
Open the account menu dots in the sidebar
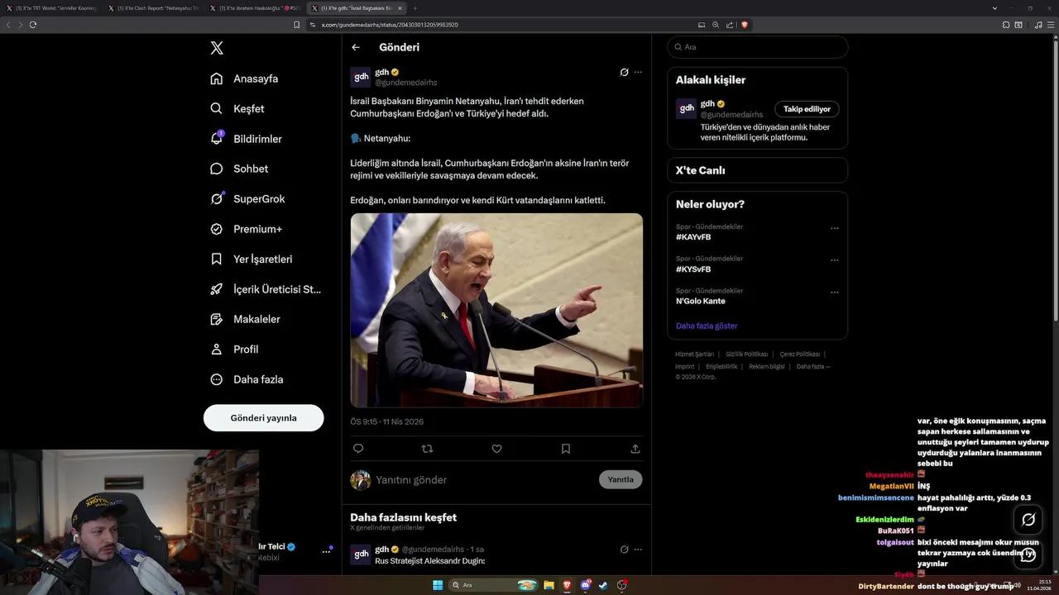click(x=326, y=552)
